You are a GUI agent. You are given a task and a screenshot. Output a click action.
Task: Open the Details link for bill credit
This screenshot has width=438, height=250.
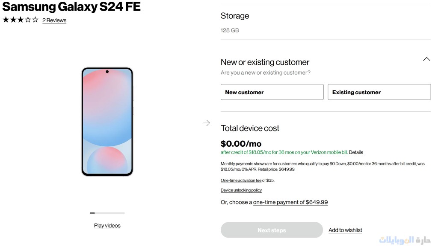pos(356,152)
